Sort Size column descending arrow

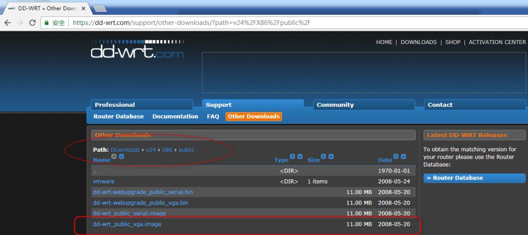[324, 157]
